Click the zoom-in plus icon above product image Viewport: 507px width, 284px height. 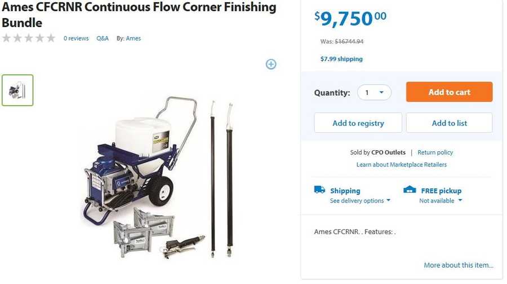pyautogui.click(x=271, y=64)
